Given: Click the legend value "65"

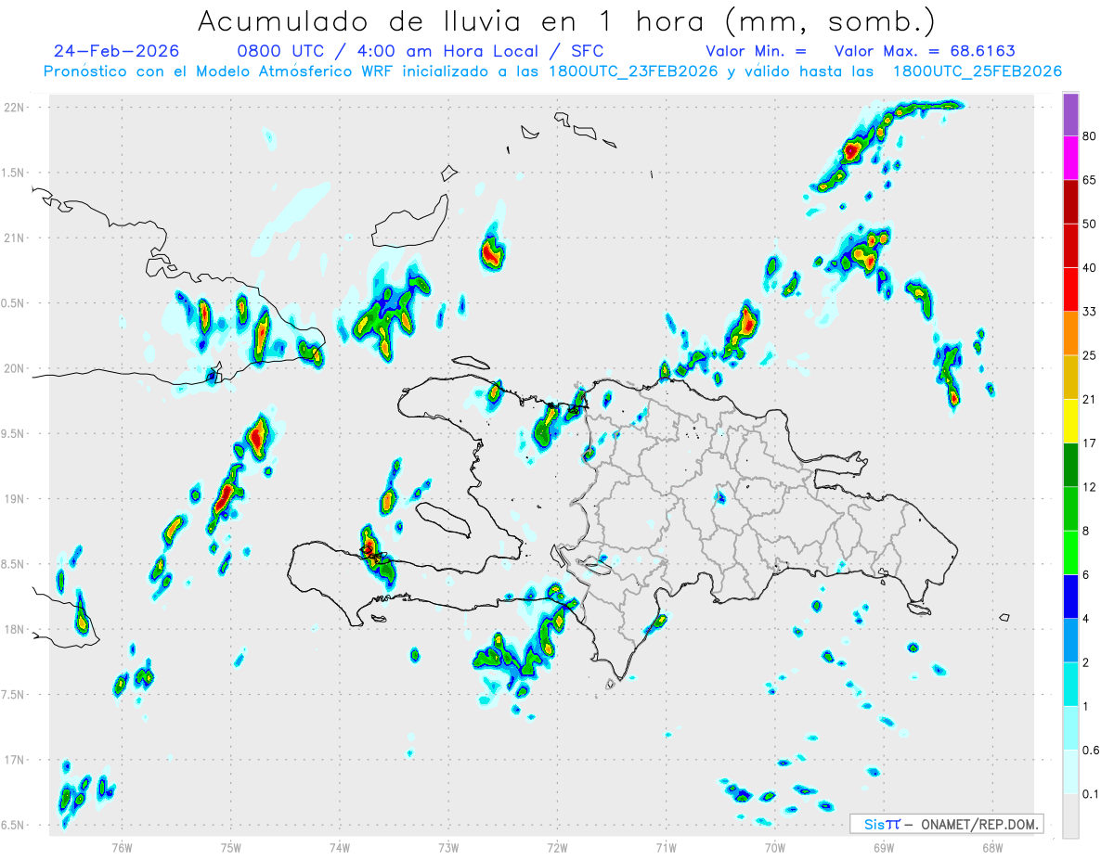Looking at the screenshot, I should pos(1089,181).
